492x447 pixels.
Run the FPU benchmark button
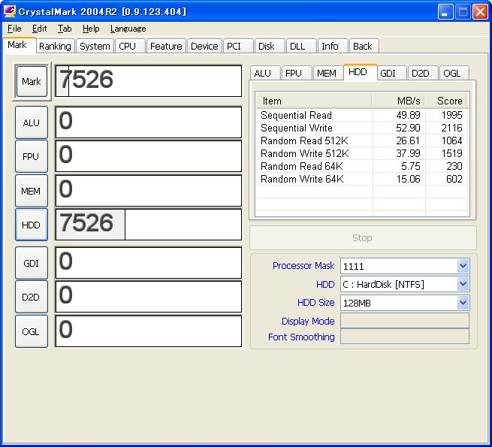32,156
